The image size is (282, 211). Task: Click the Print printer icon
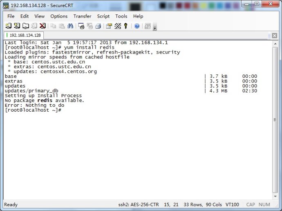98,26
